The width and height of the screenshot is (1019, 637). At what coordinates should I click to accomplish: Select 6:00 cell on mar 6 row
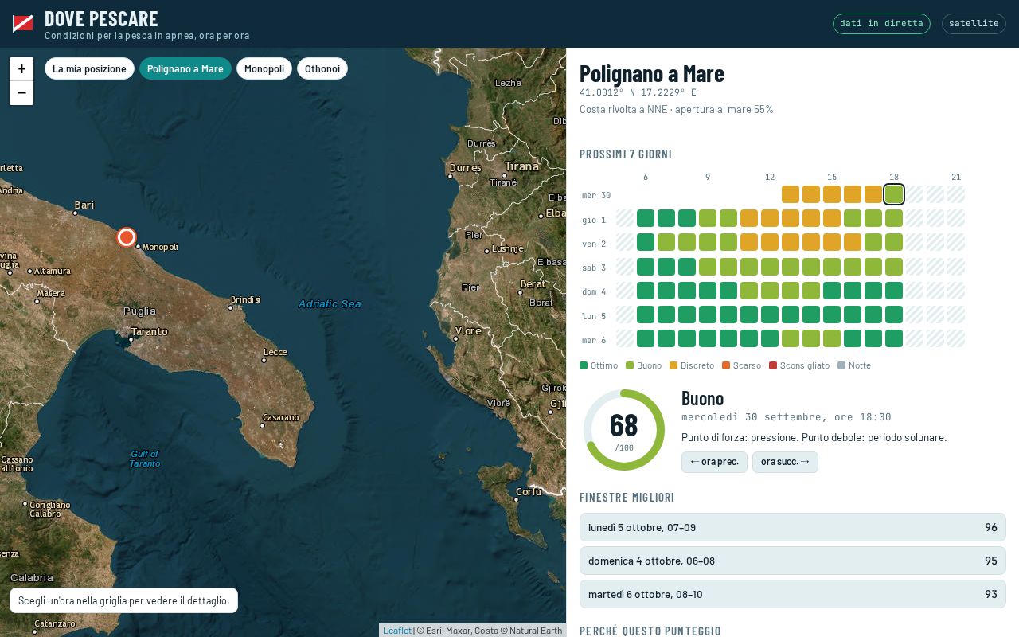click(646, 338)
